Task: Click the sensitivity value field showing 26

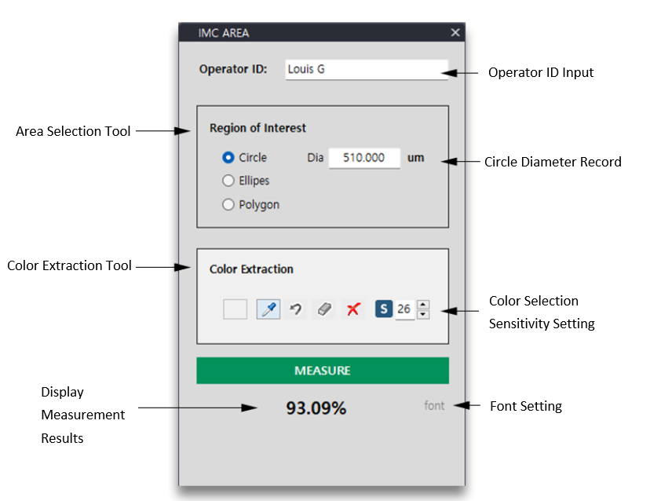Action: click(404, 309)
